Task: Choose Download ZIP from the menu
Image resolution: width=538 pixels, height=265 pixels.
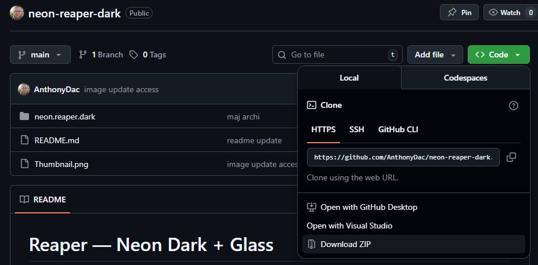Action: coord(345,244)
